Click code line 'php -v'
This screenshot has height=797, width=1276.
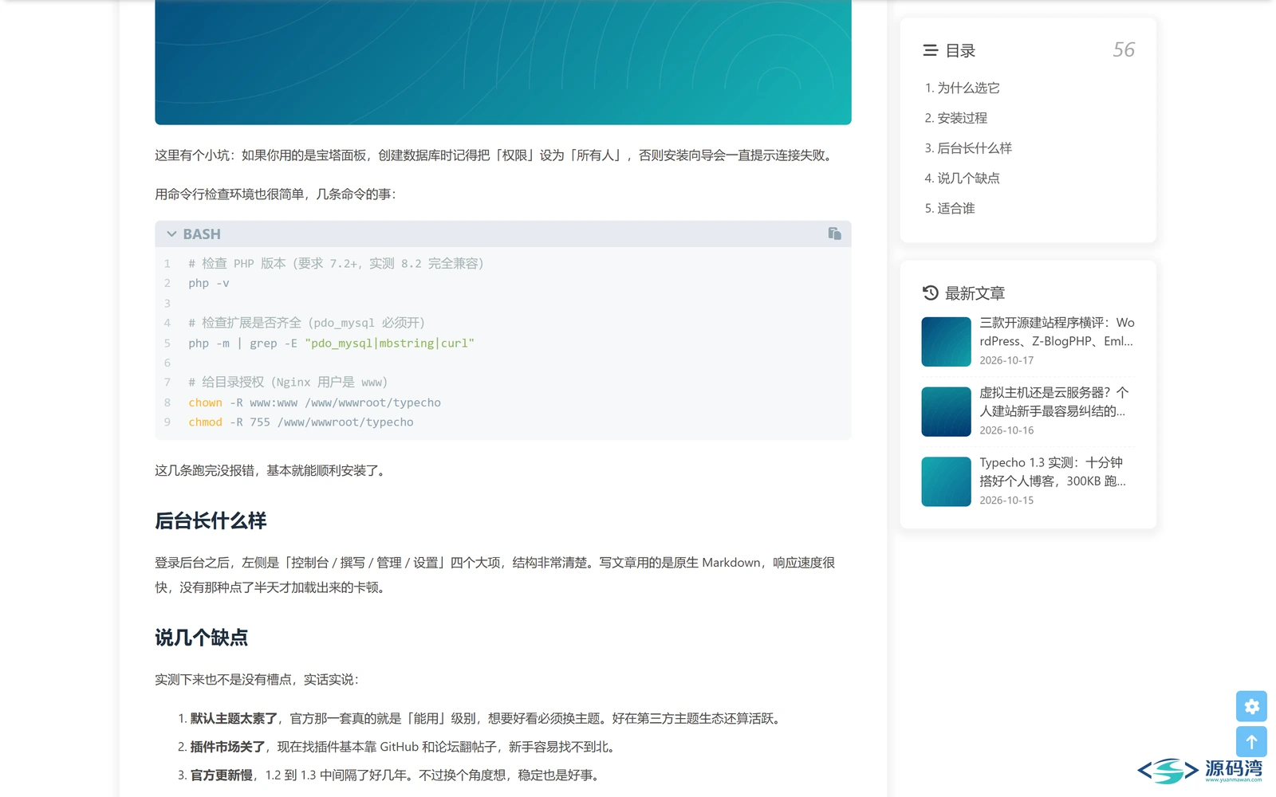[x=209, y=283]
